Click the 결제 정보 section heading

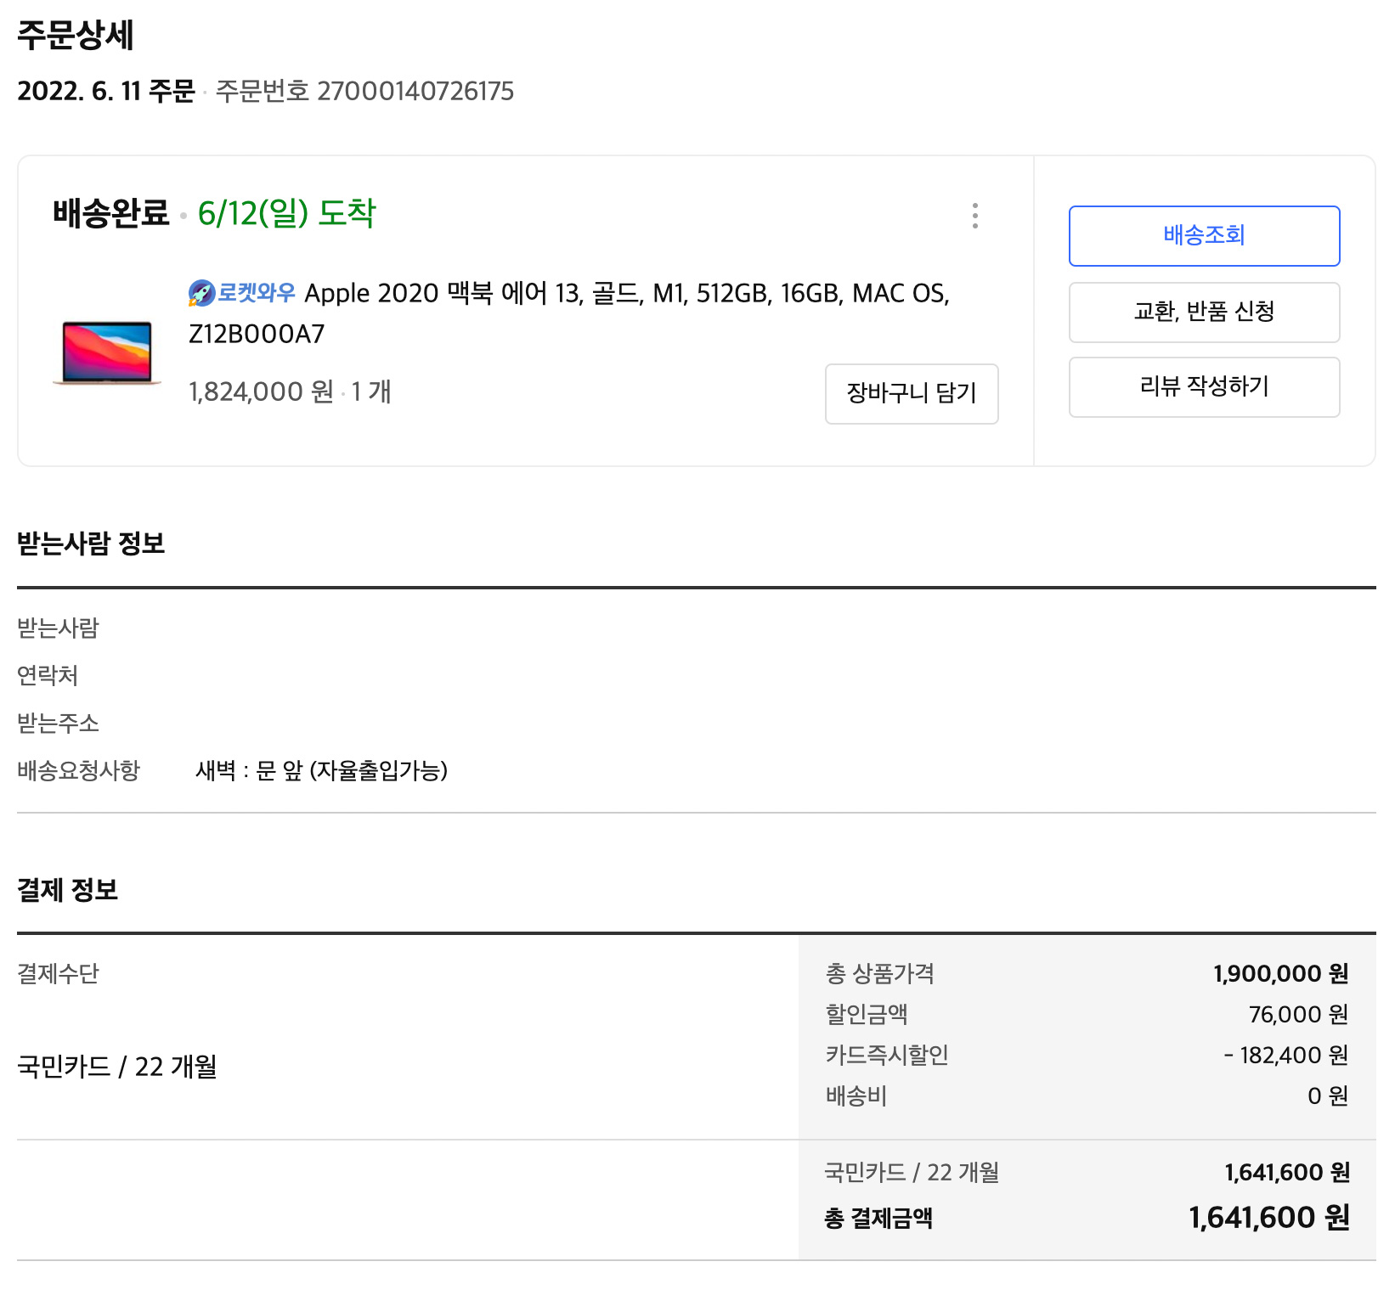tap(67, 889)
